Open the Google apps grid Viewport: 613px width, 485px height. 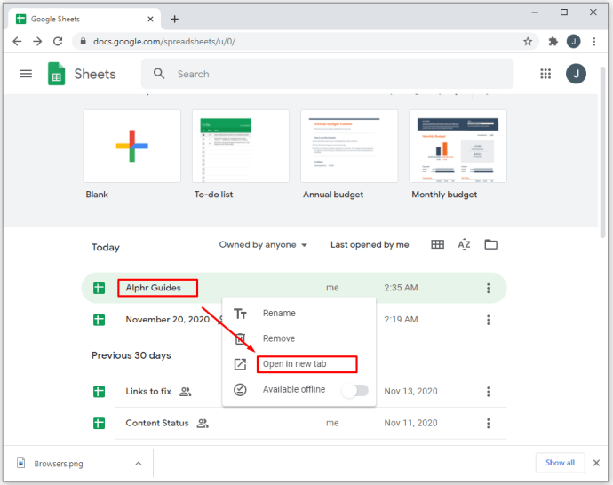pyautogui.click(x=545, y=74)
